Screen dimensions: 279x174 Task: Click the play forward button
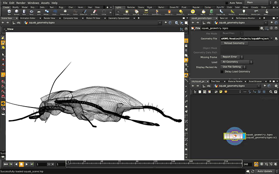[x=27, y=164]
